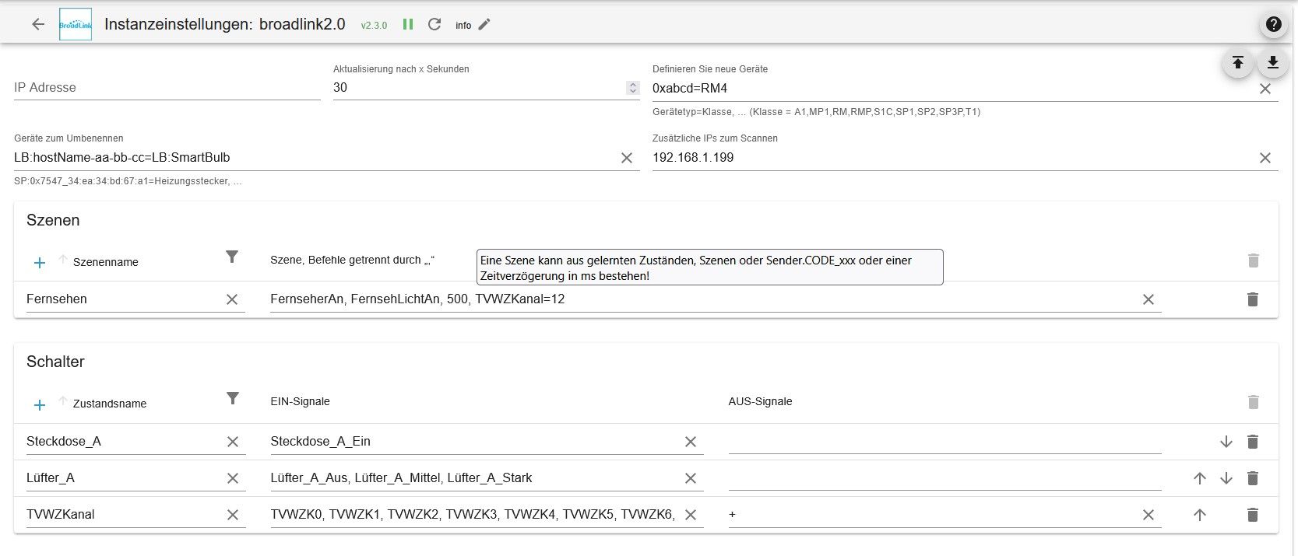The height and width of the screenshot is (556, 1298).
Task: Click the back arrow in header
Action: [x=38, y=24]
